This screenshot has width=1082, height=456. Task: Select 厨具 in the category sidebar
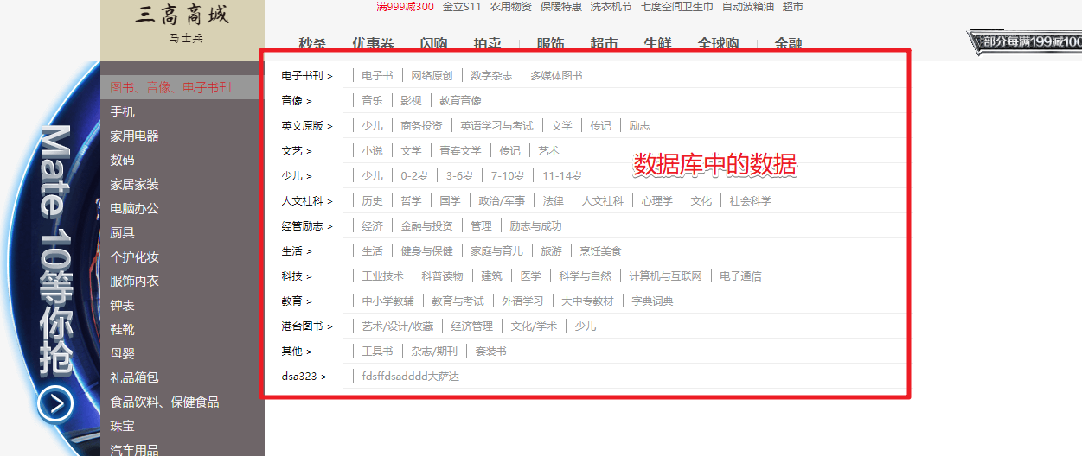122,232
